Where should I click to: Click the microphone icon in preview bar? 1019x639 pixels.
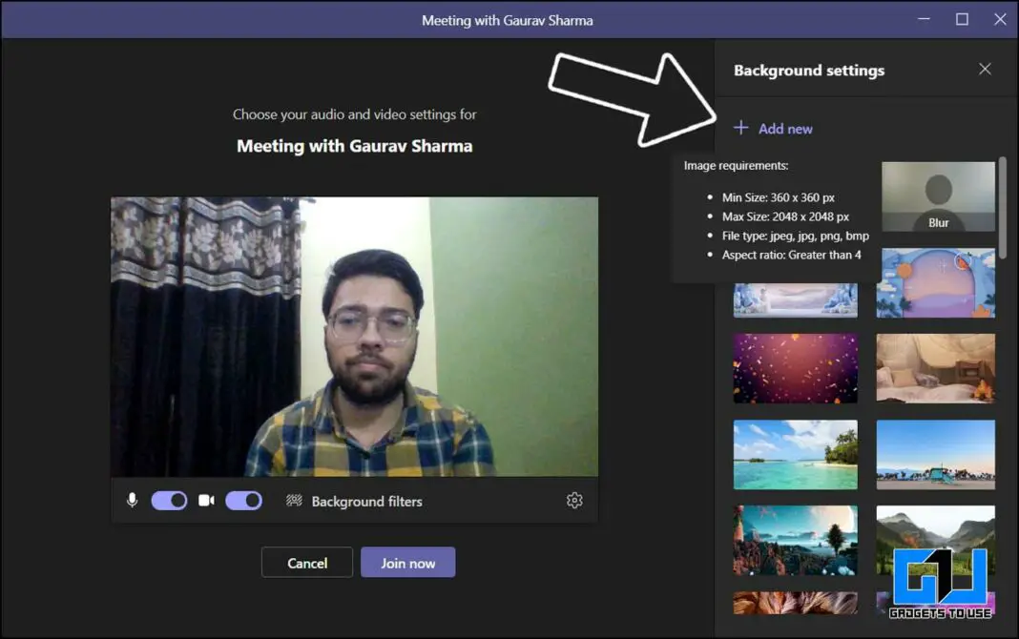(132, 500)
